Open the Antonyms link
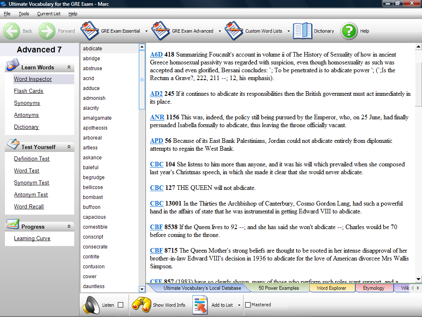Viewport: 422px width, 317px height. point(26,115)
